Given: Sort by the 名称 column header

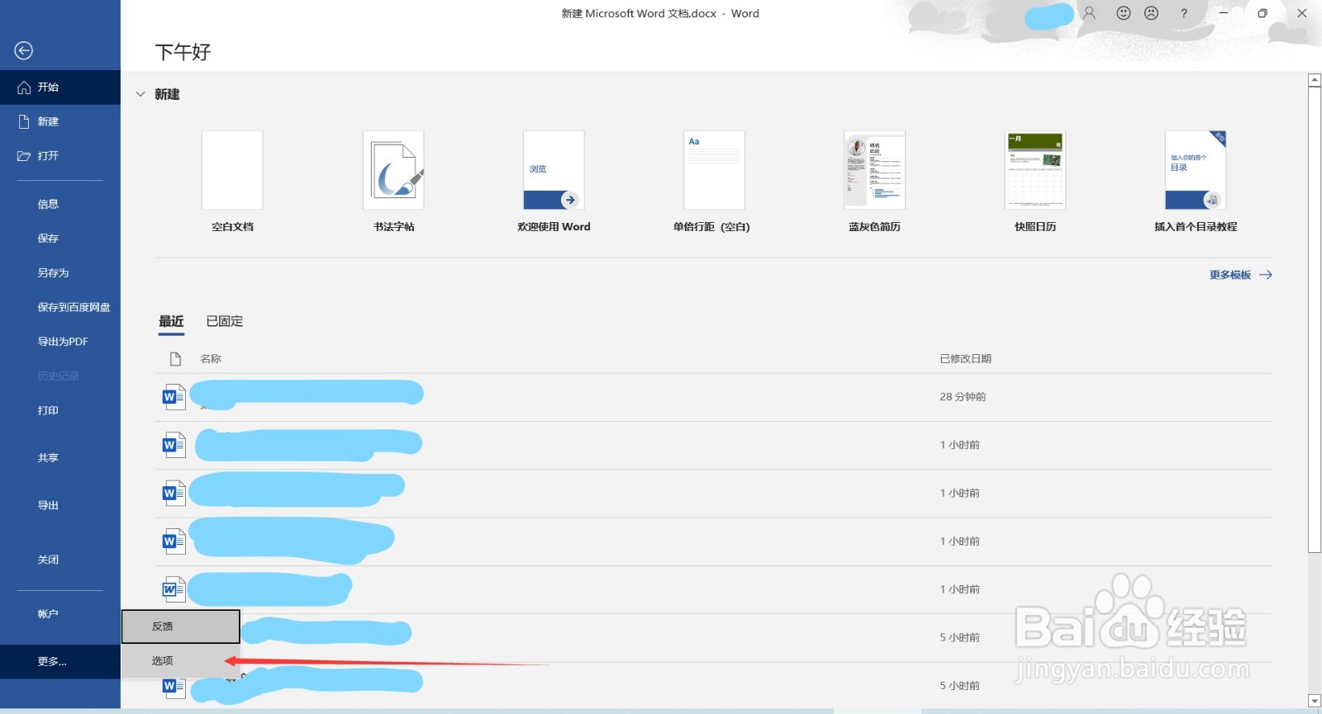Looking at the screenshot, I should [x=211, y=359].
